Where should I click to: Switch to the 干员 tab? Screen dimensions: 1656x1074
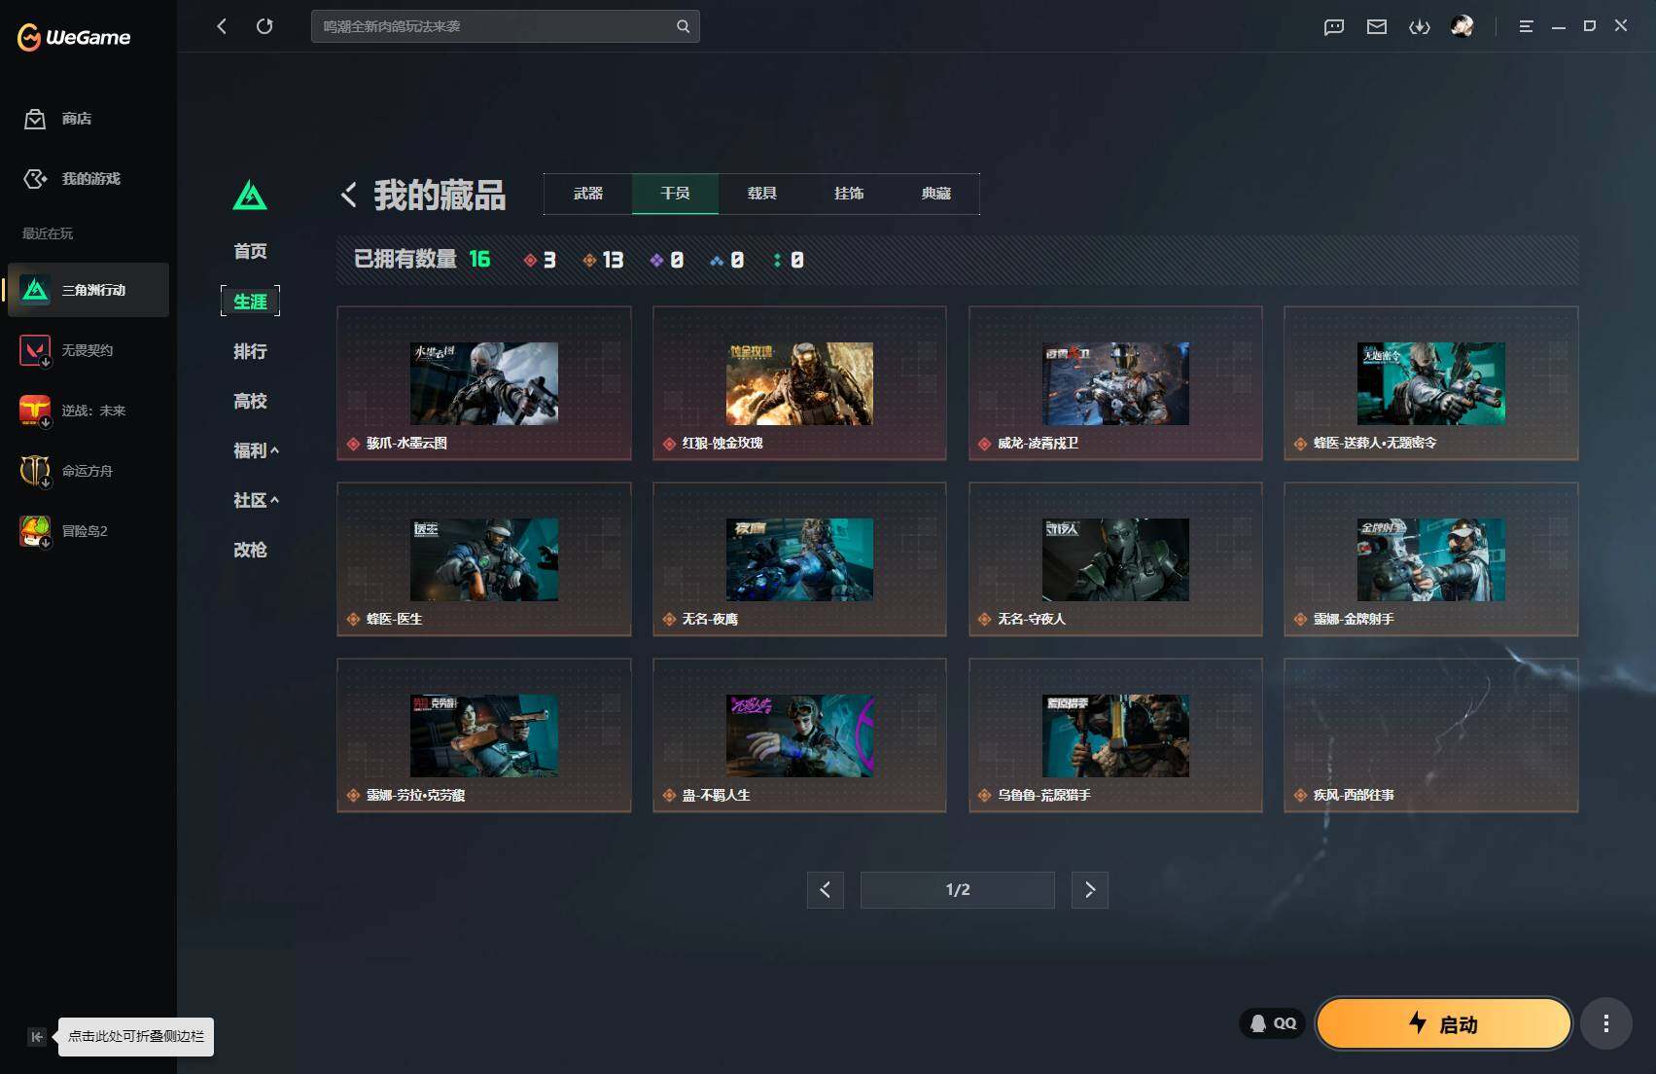coord(675,194)
